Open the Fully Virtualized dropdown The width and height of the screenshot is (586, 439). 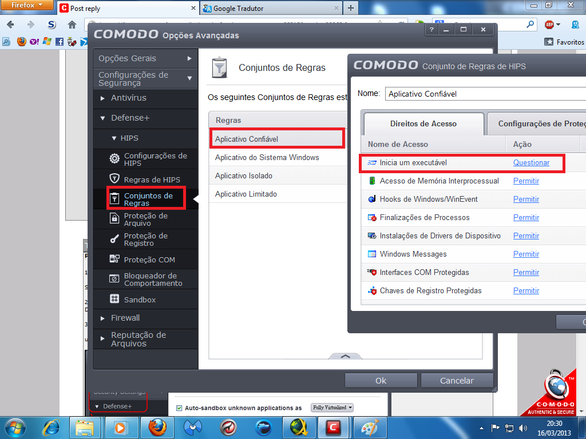pyautogui.click(x=332, y=408)
